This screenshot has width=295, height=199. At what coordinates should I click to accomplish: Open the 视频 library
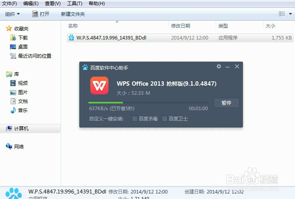[x=23, y=83]
